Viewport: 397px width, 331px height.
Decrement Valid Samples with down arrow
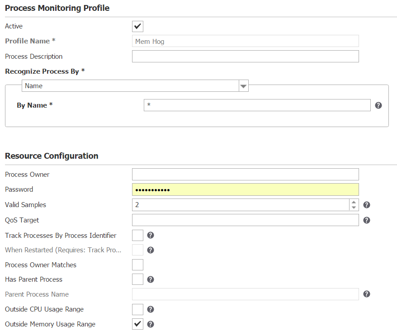354,207
